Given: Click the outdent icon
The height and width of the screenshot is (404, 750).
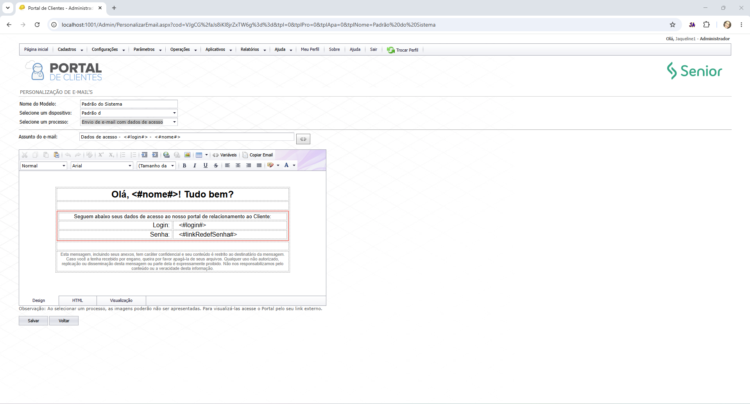Looking at the screenshot, I should point(155,155).
